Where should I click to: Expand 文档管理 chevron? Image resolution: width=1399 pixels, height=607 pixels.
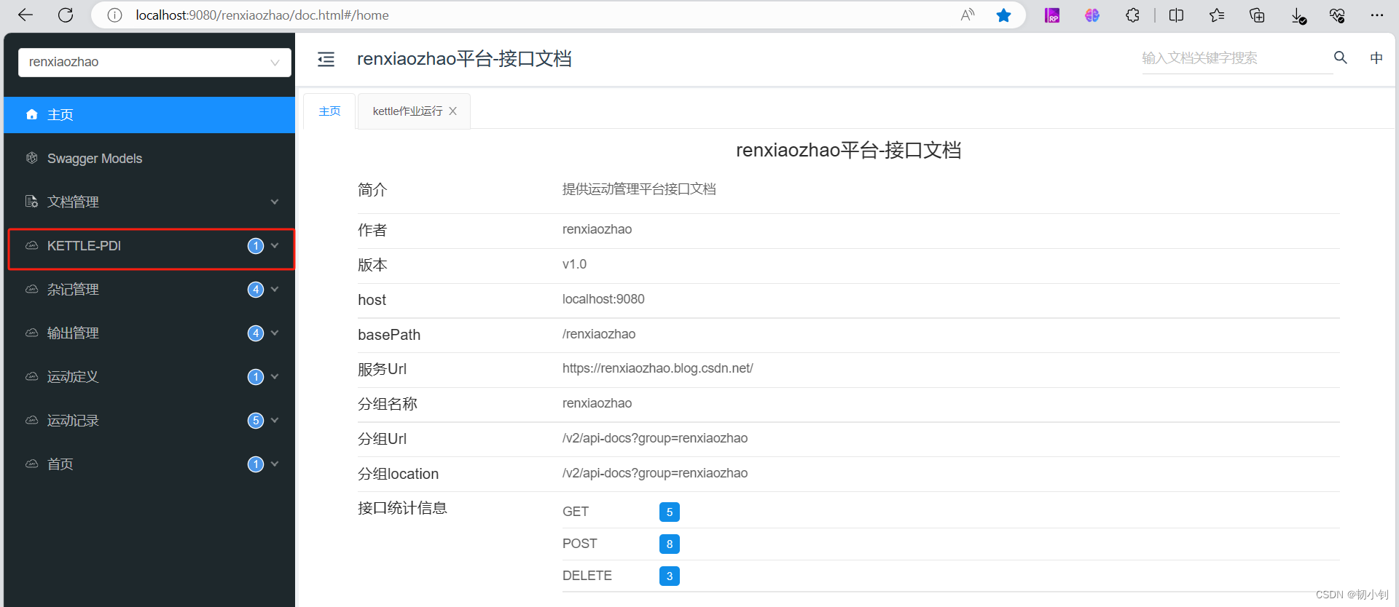pyautogui.click(x=275, y=202)
